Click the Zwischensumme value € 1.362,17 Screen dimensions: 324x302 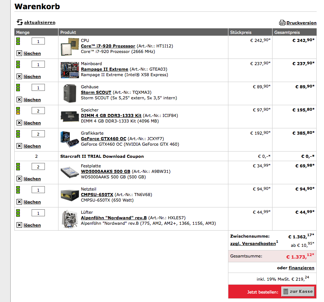pos(301,236)
